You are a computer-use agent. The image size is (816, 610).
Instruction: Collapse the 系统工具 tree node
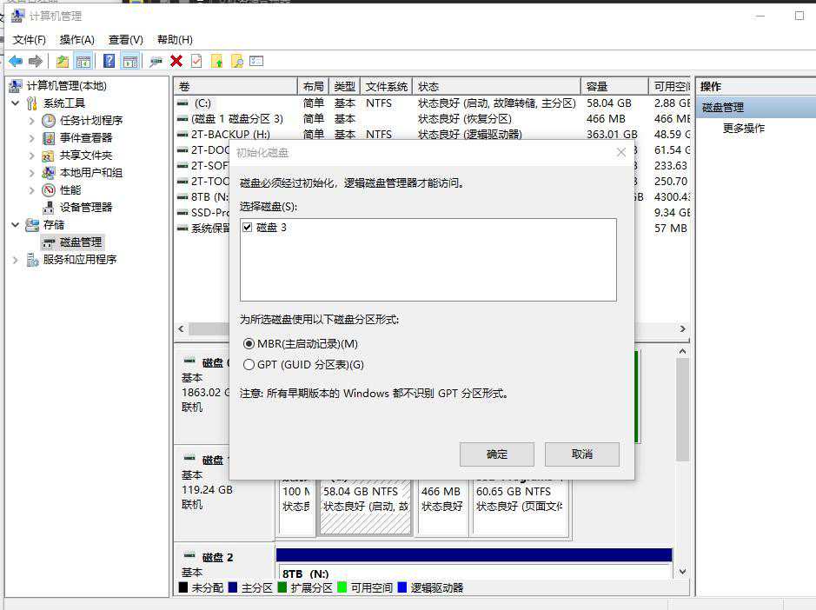tap(16, 103)
